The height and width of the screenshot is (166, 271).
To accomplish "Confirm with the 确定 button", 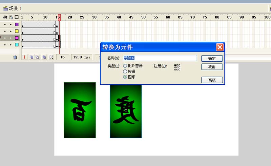I will pyautogui.click(x=212, y=59).
